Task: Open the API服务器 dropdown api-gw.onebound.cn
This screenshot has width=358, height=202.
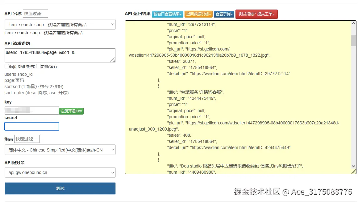Action: pos(60,172)
